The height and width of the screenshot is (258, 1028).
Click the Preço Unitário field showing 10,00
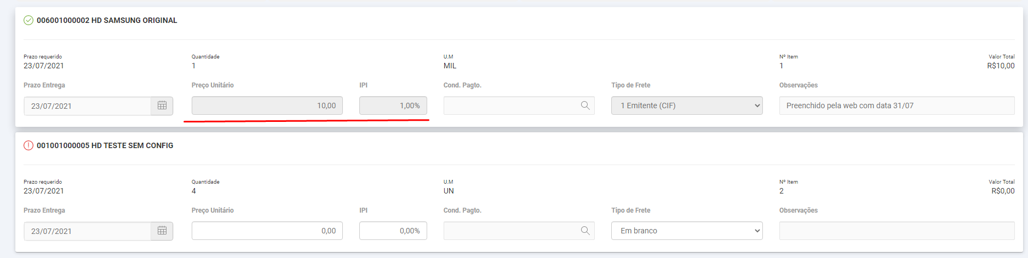click(267, 105)
